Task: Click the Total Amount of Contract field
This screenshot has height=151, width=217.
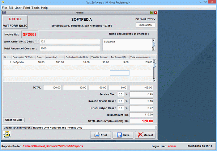Action: click(x=70, y=48)
